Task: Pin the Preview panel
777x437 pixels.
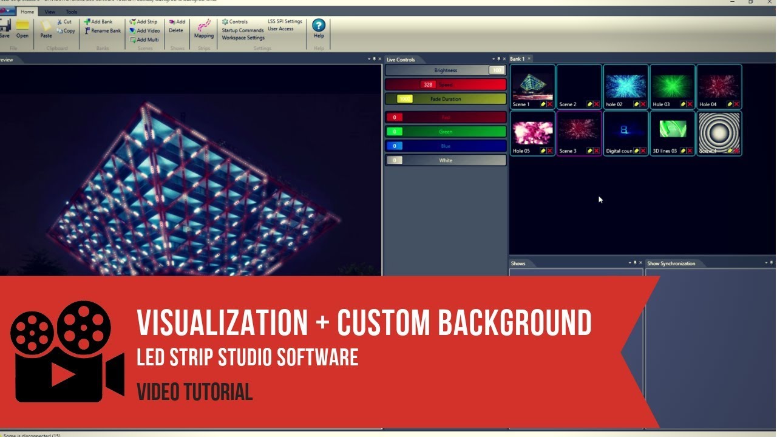Action: coord(375,59)
